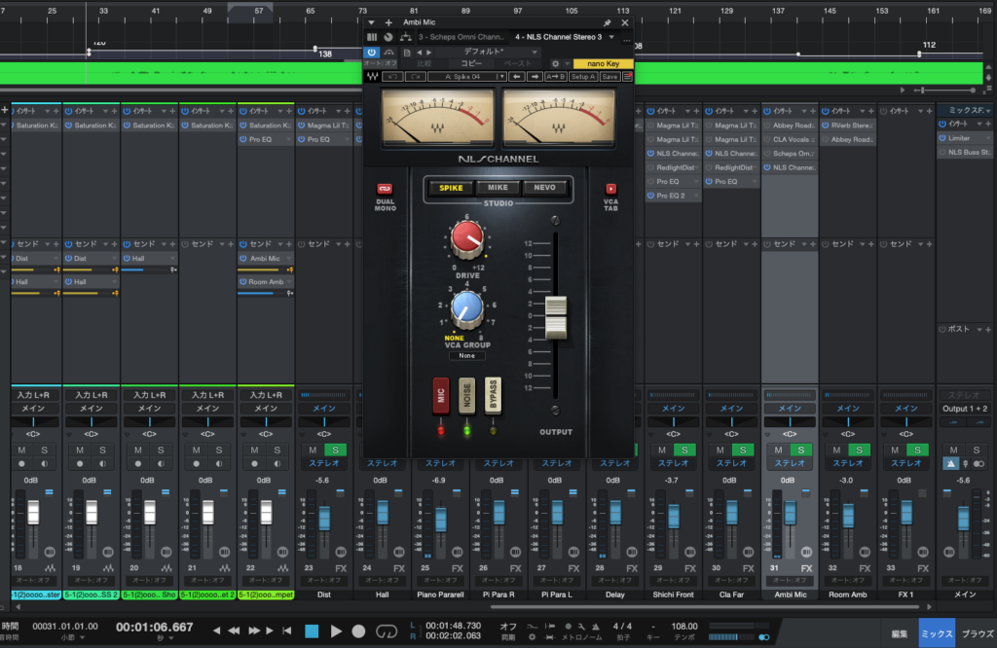This screenshot has width=997, height=648.
Task: Open the Waves plugin menu icon
Action: click(x=628, y=76)
